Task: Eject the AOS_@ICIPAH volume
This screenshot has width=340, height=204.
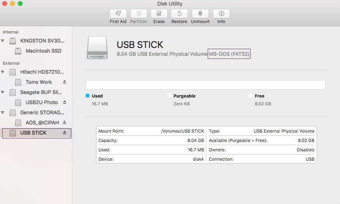Action: pyautogui.click(x=65, y=122)
